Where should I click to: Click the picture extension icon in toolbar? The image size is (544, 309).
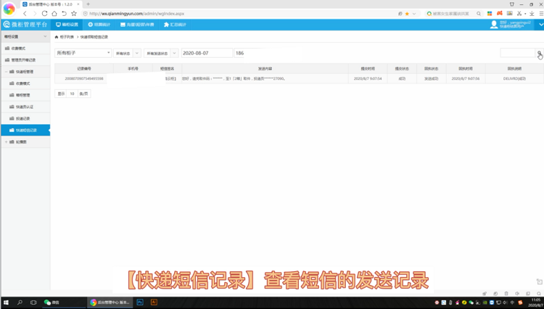[x=510, y=13]
